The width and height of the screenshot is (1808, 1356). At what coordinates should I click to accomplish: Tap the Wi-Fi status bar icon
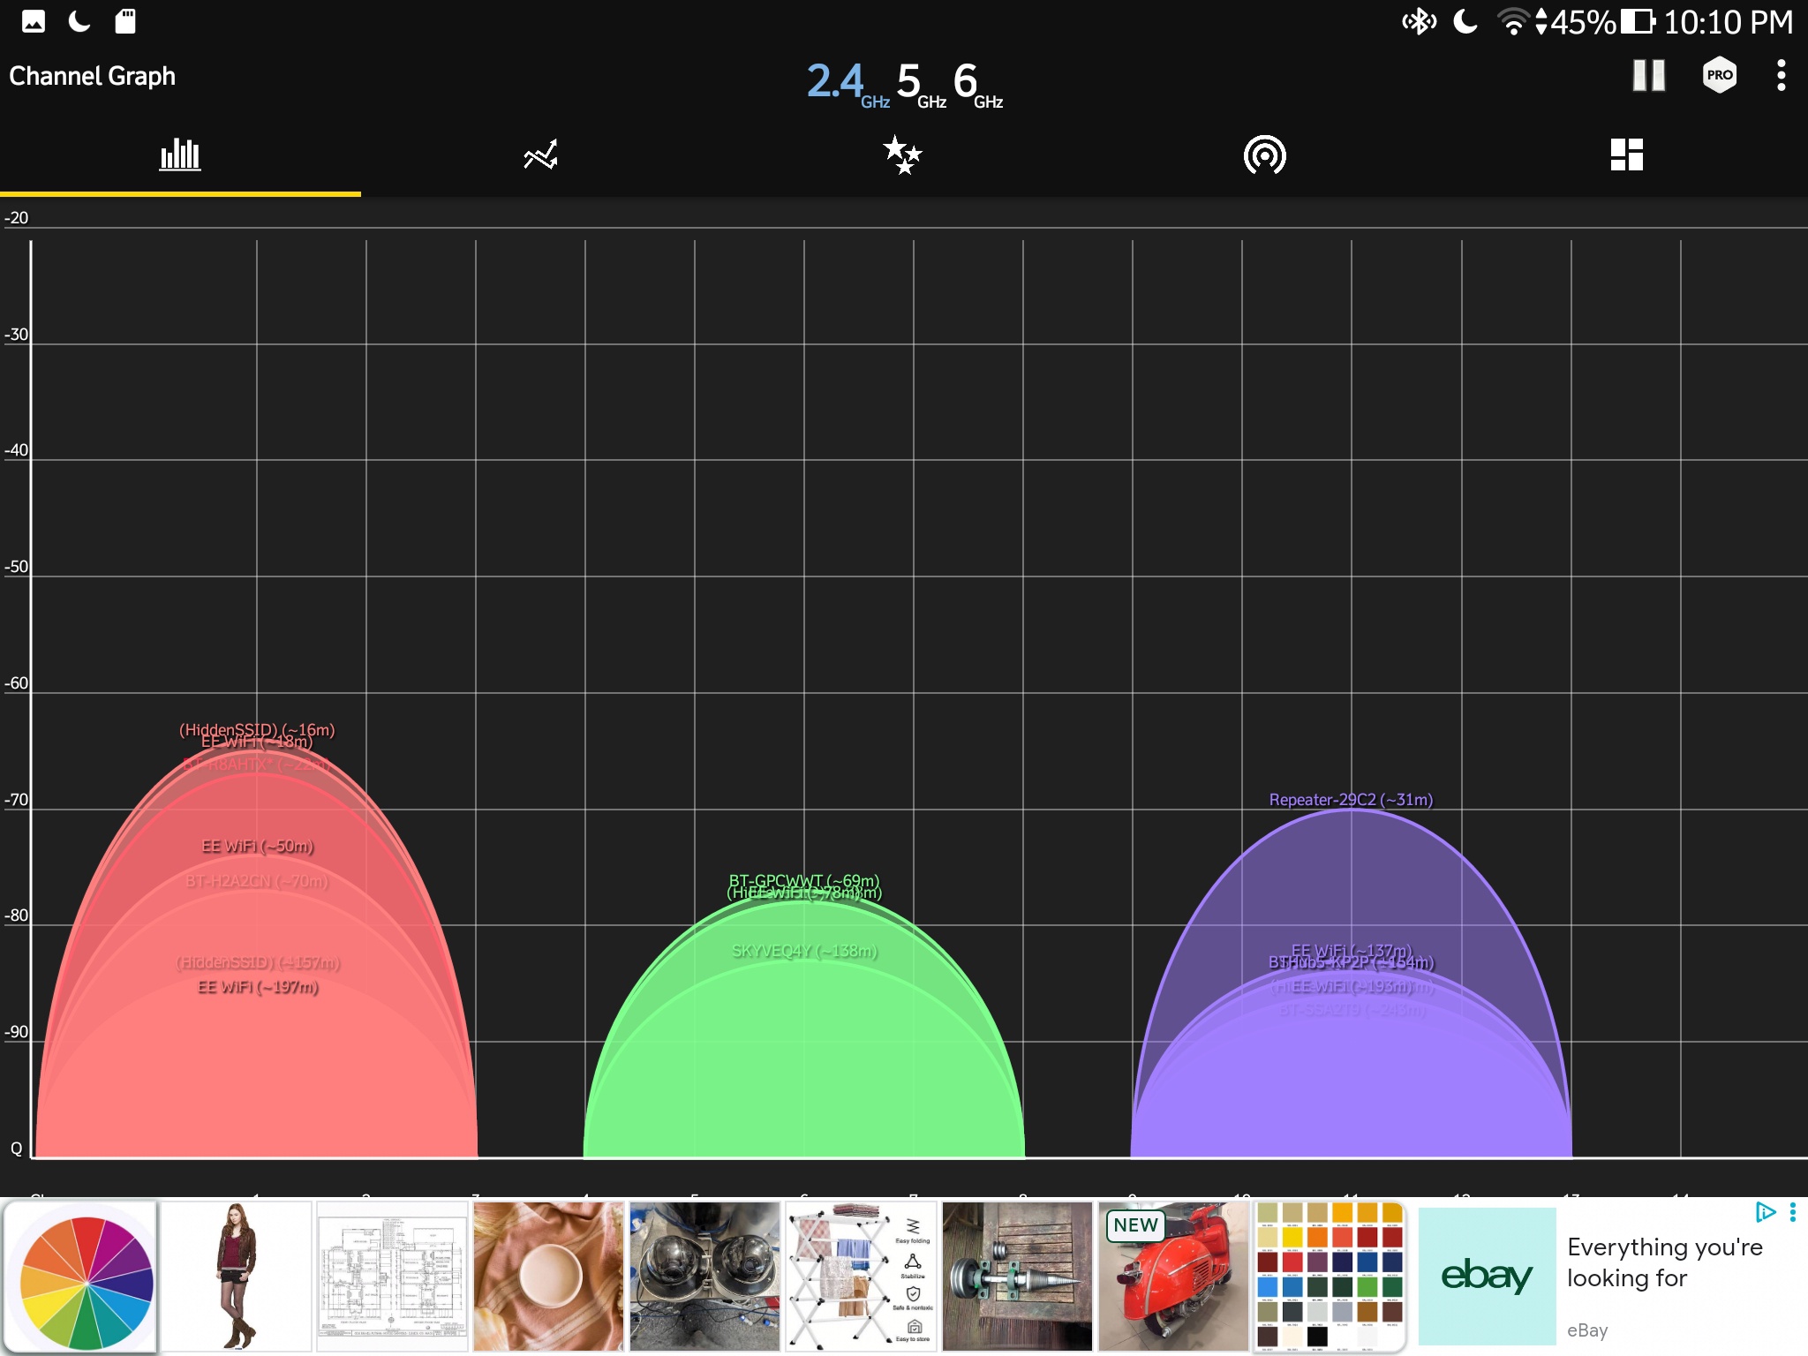pyautogui.click(x=1513, y=21)
